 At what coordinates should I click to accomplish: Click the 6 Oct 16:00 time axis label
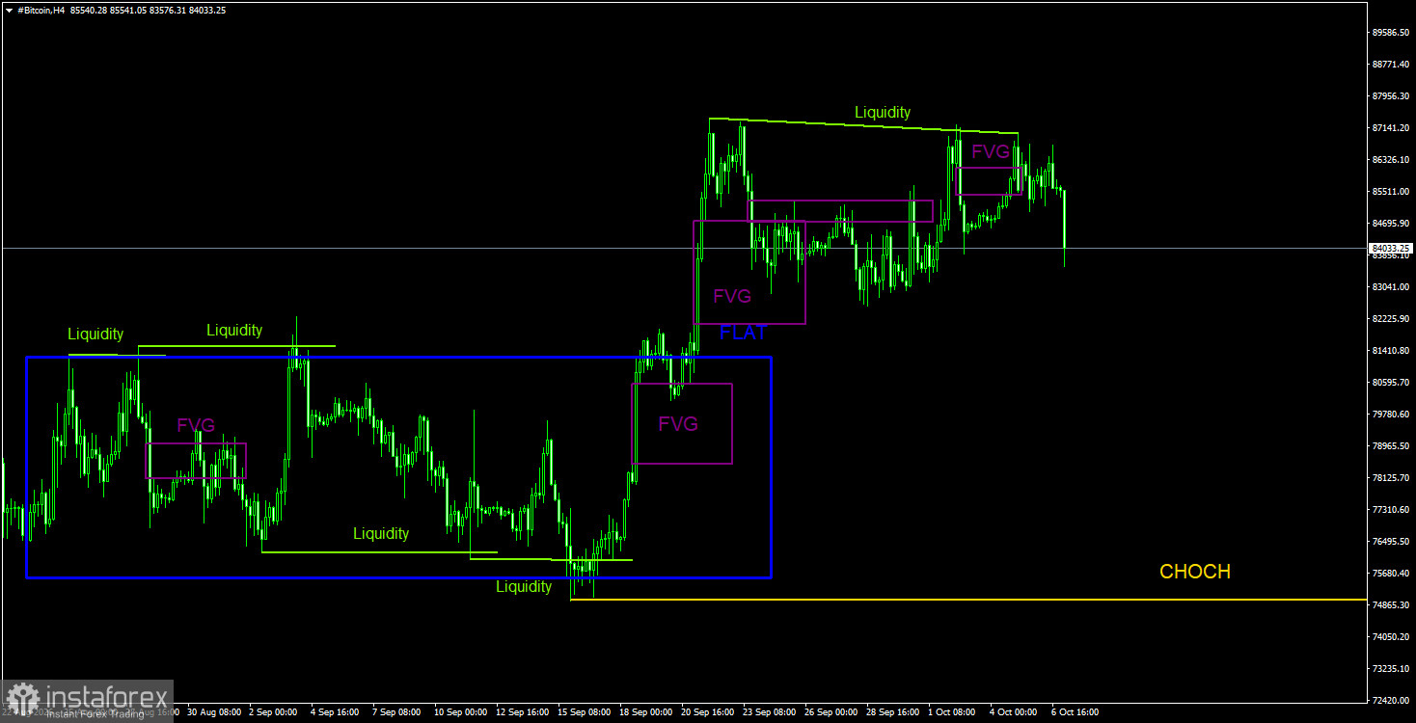(x=1076, y=712)
